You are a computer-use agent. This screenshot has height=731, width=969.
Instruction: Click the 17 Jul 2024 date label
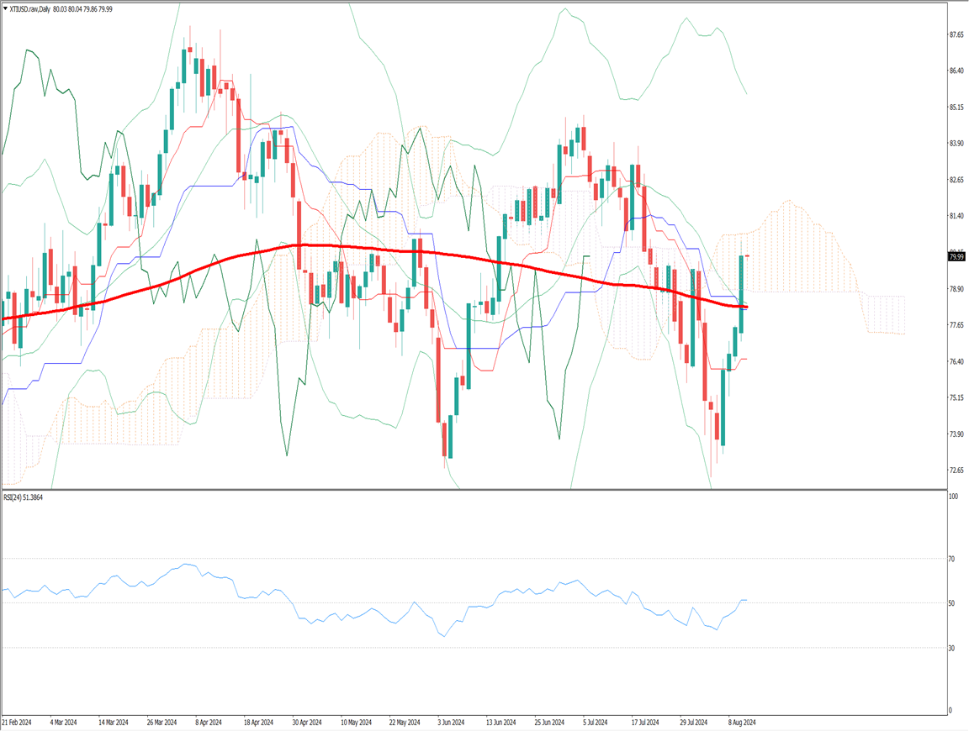coord(646,722)
